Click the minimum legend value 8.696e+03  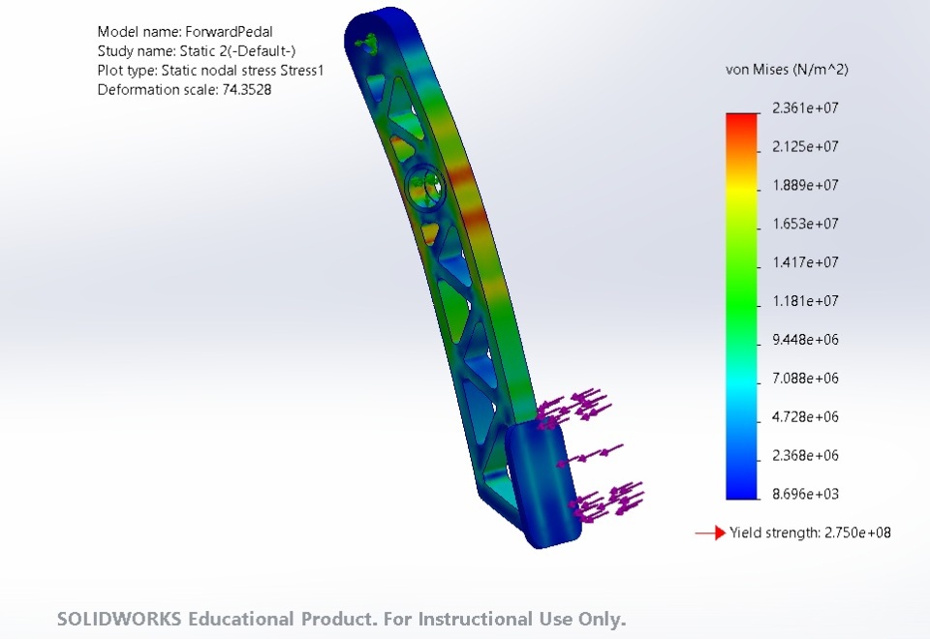pyautogui.click(x=805, y=494)
